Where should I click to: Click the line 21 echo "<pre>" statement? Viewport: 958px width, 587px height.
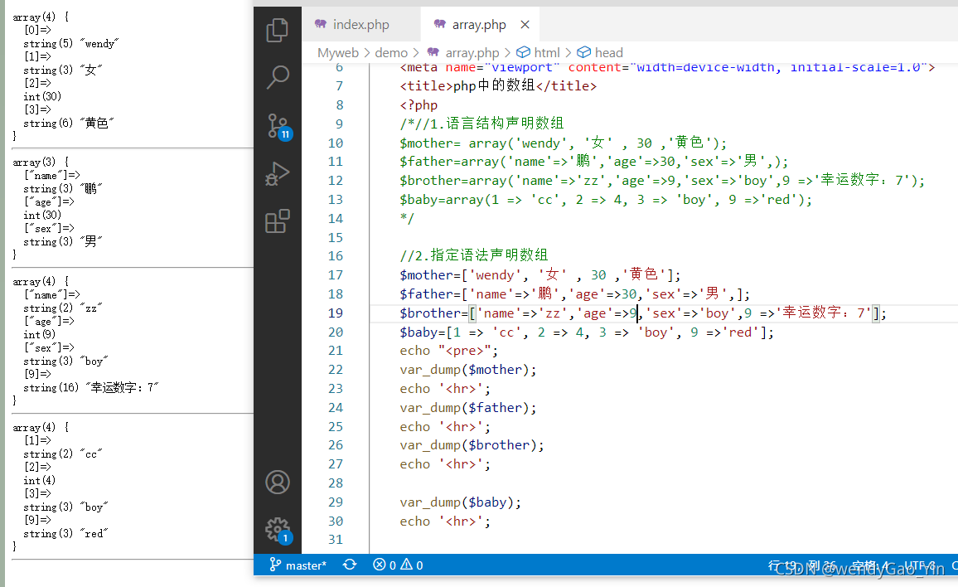point(449,351)
